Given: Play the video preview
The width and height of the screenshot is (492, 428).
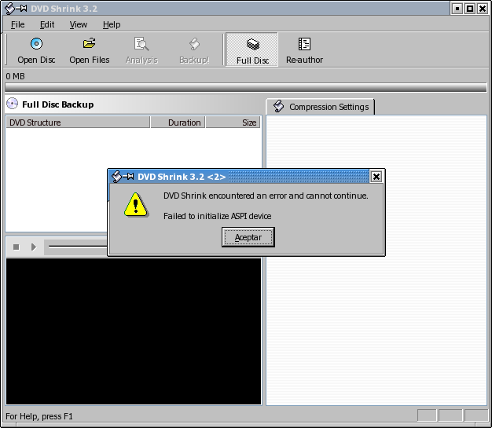Looking at the screenshot, I should pyautogui.click(x=34, y=247).
